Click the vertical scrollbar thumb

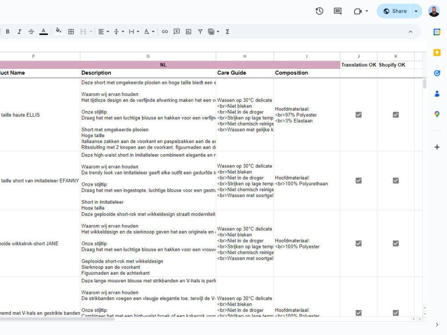425,84
